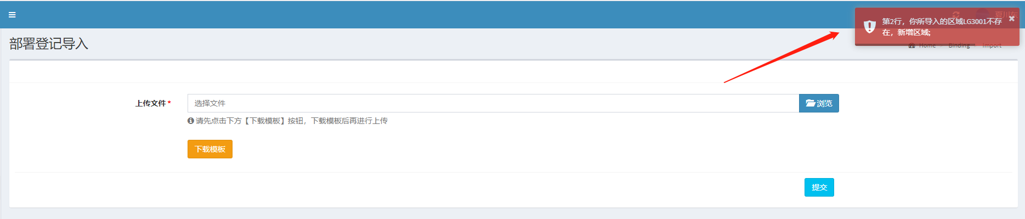Submit the form with 提交

(x=819, y=187)
